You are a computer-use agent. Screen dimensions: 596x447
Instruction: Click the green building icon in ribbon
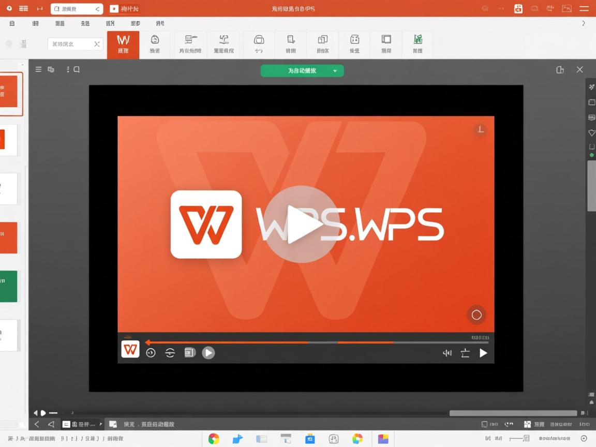[x=418, y=44]
